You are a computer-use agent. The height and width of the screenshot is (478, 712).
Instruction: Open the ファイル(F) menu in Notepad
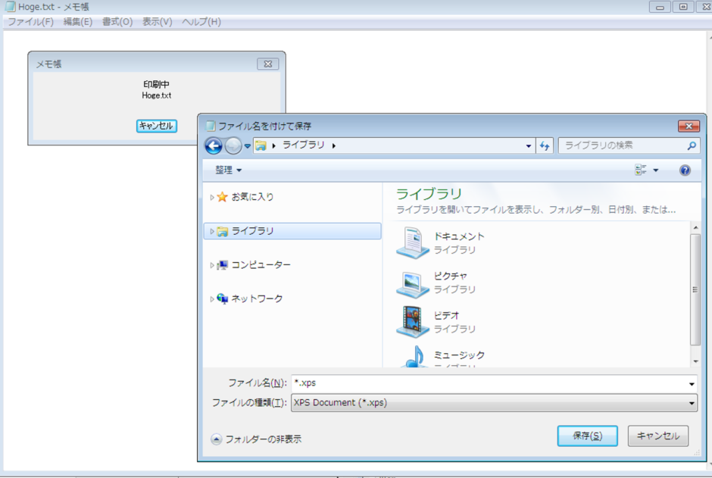[x=30, y=22]
